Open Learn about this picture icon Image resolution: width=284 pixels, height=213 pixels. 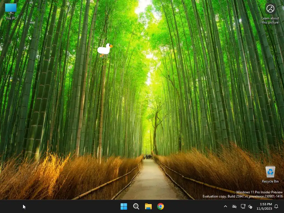270,9
